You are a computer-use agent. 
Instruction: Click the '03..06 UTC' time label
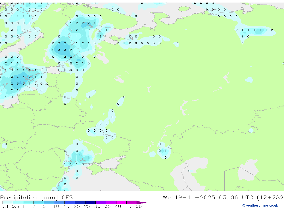(x=236, y=198)
